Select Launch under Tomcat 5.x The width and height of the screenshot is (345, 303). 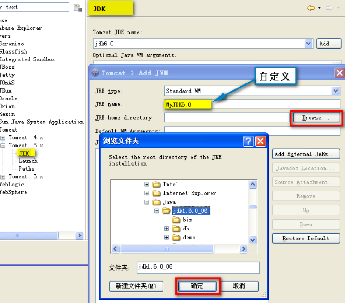click(x=28, y=161)
